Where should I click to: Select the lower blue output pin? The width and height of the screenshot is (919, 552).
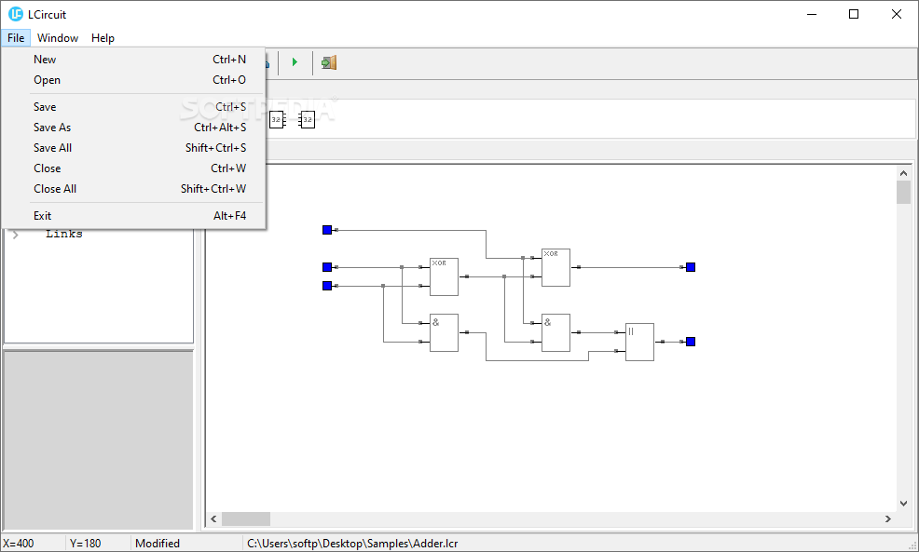pyautogui.click(x=691, y=342)
